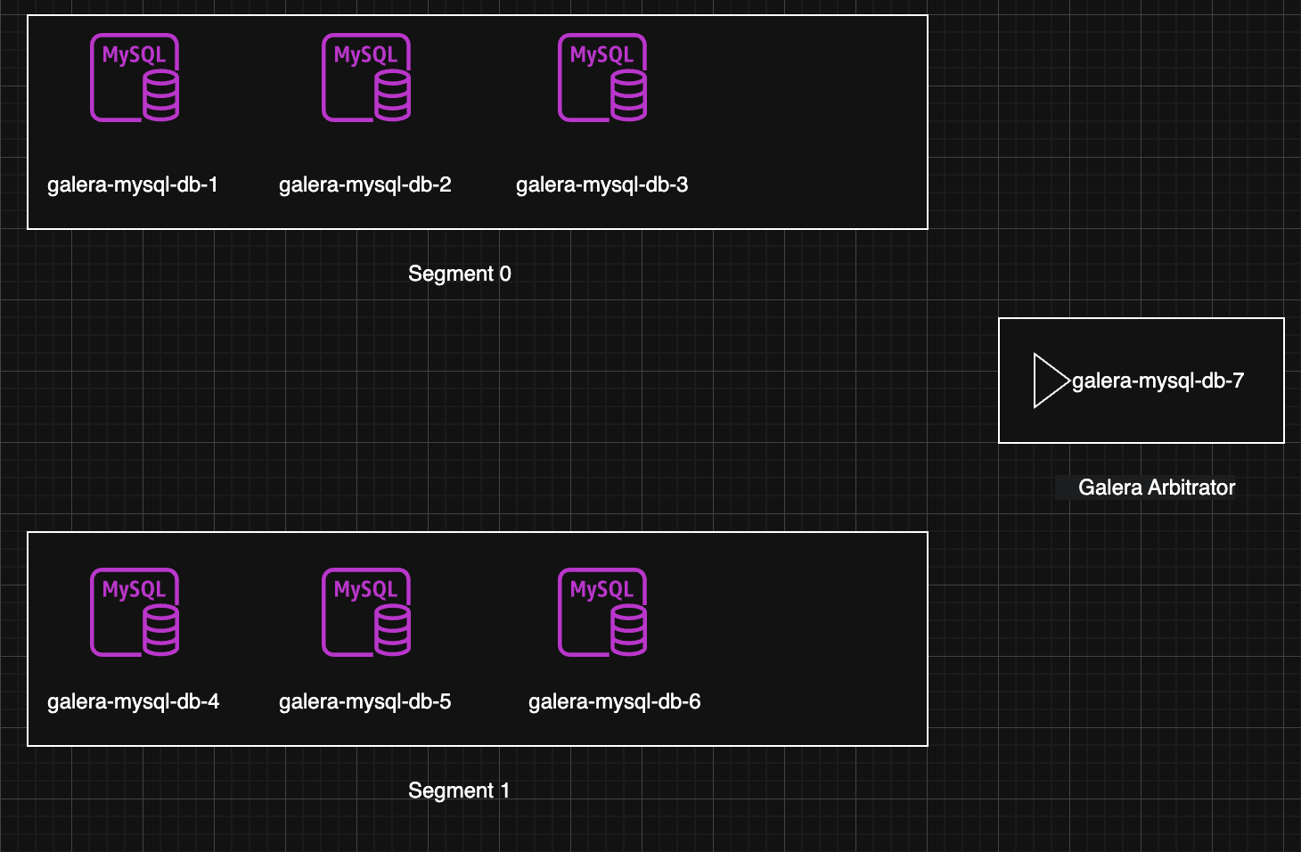Select the Segment 0 caption

(x=459, y=274)
